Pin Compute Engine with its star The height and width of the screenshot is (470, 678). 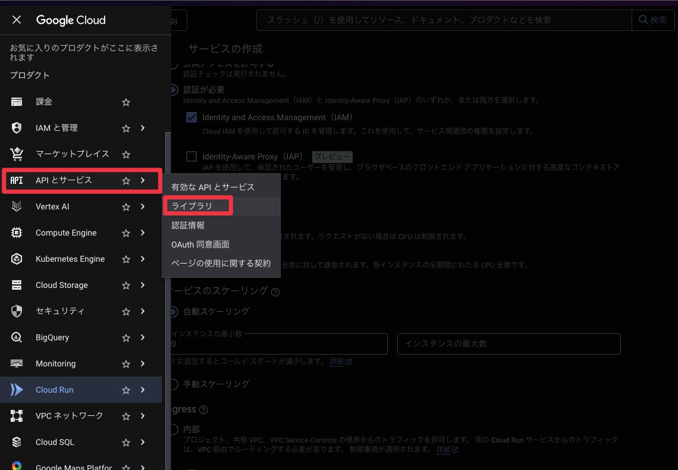click(x=126, y=233)
